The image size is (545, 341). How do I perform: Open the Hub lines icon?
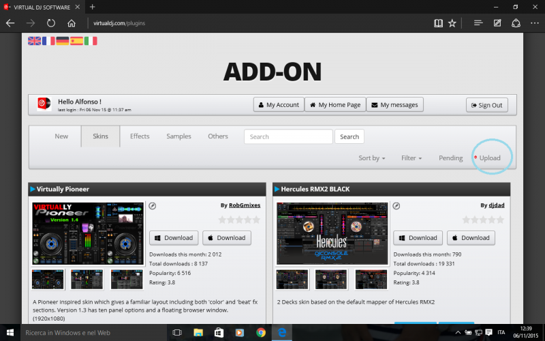click(x=478, y=23)
